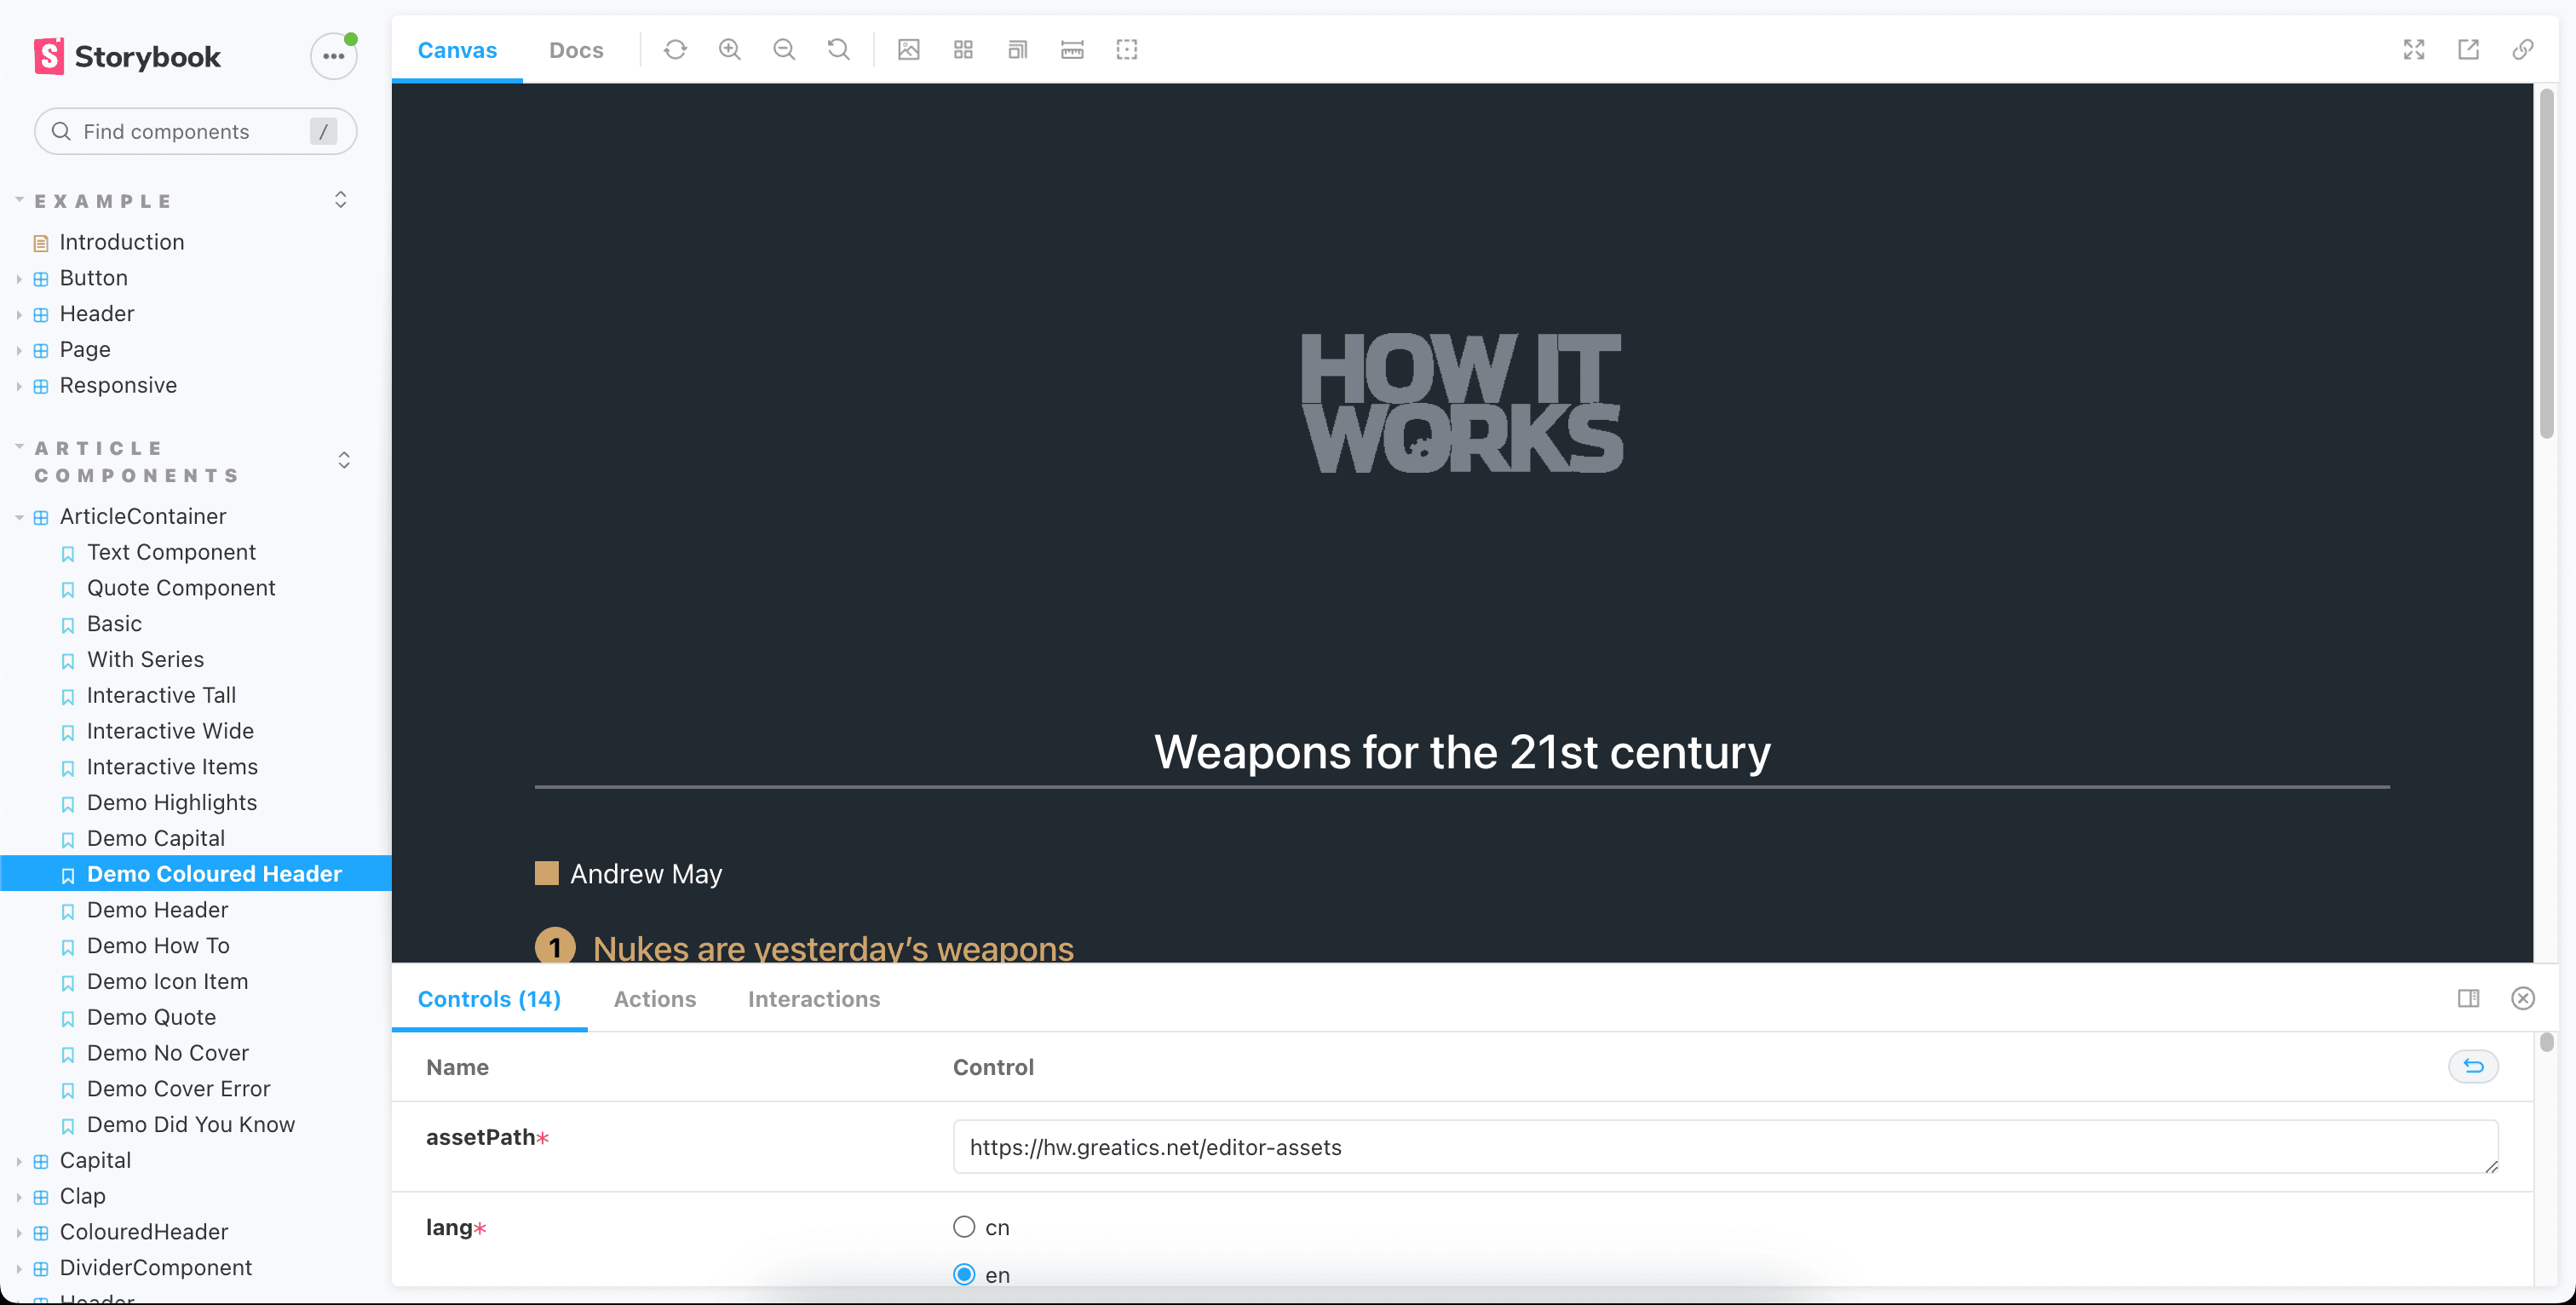Screen dimensions: 2576x1305
Task: Select the With Series story
Action: point(145,660)
